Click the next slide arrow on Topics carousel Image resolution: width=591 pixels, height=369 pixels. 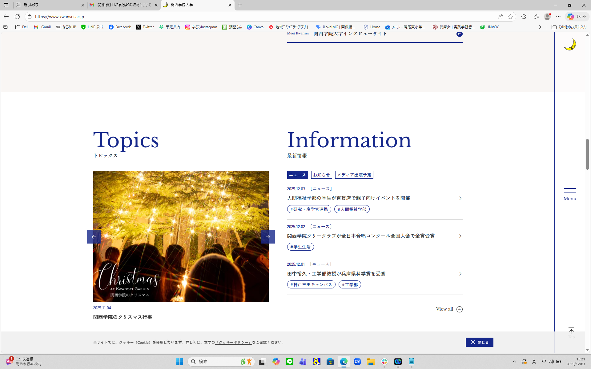(268, 236)
